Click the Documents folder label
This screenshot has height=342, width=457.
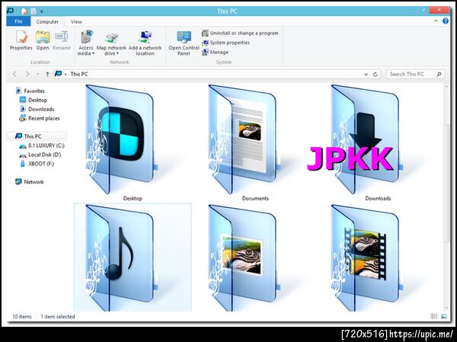coord(255,199)
